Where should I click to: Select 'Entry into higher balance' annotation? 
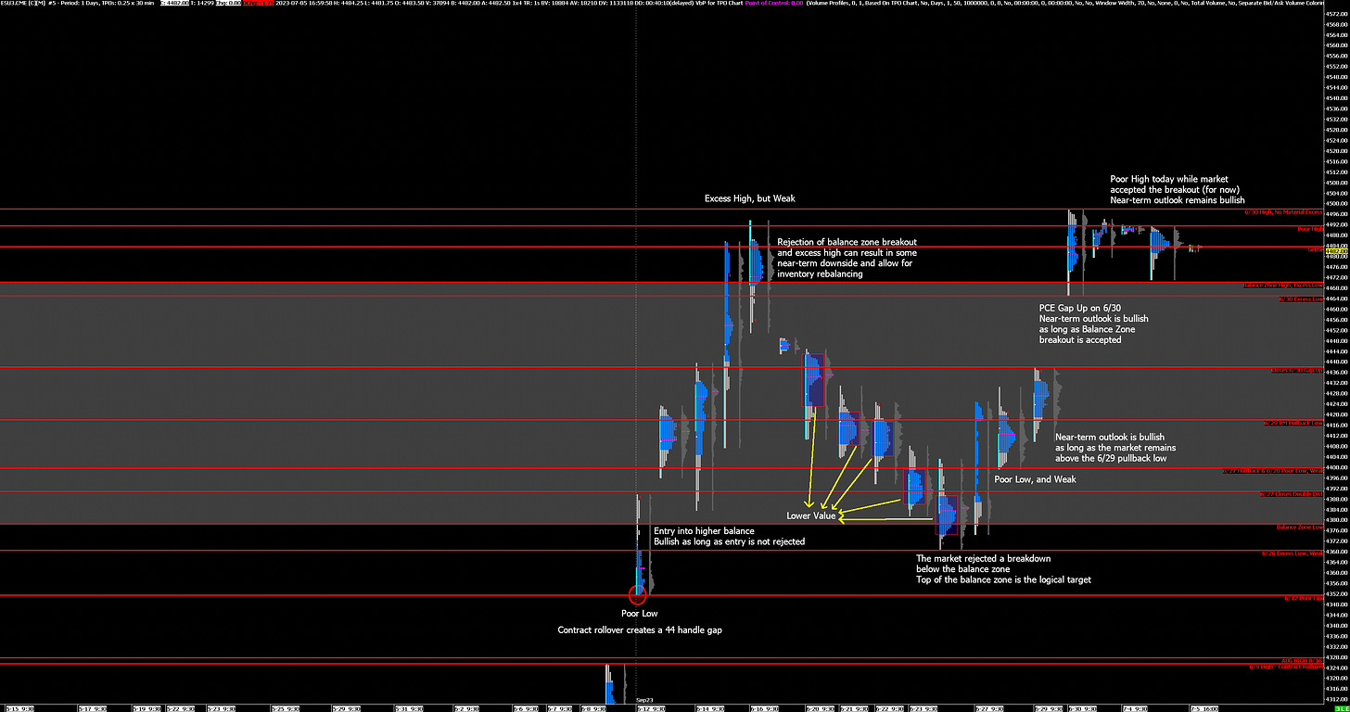point(704,531)
